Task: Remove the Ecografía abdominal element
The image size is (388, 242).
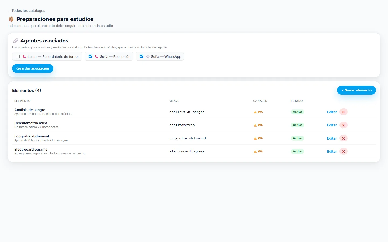Action: 344,138
